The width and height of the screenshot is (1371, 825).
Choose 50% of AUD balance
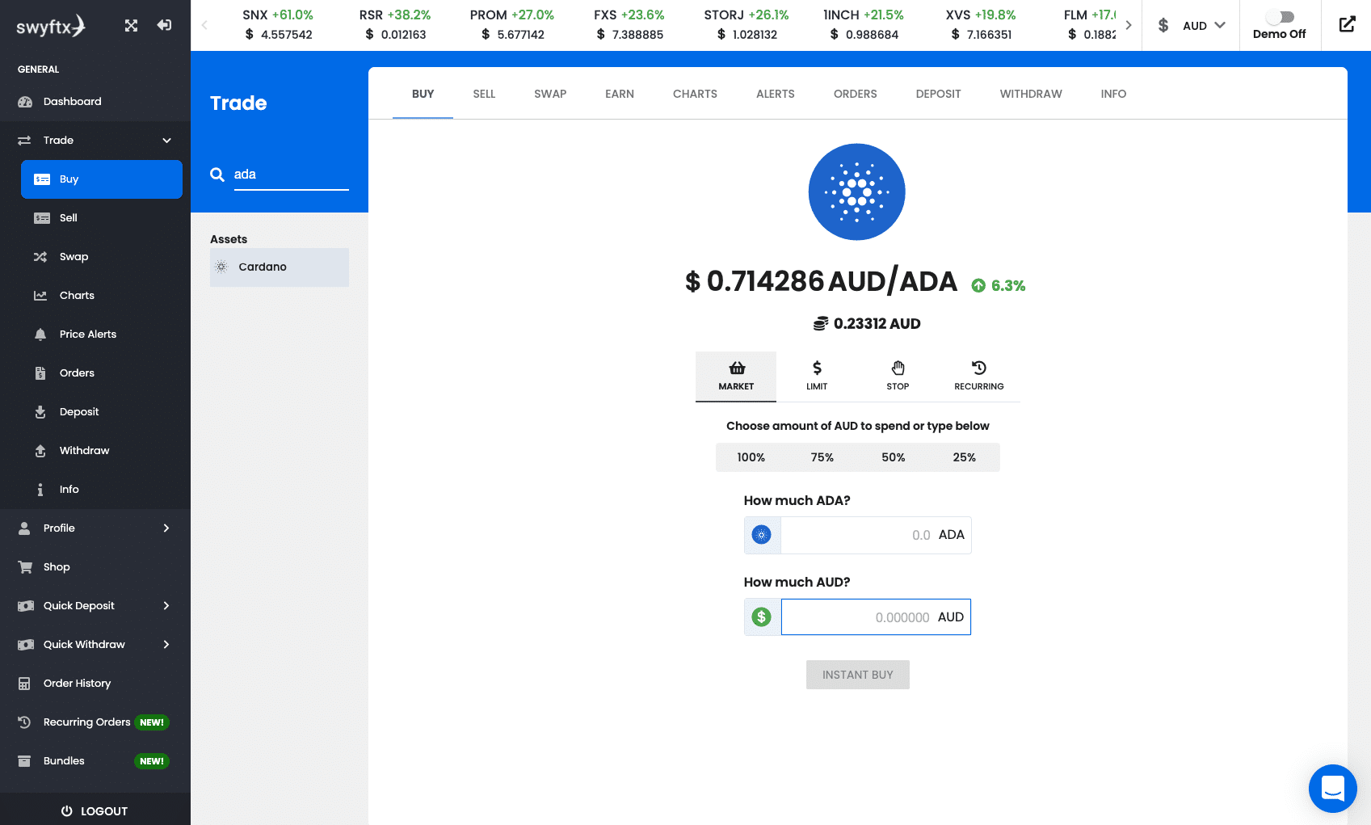(894, 457)
